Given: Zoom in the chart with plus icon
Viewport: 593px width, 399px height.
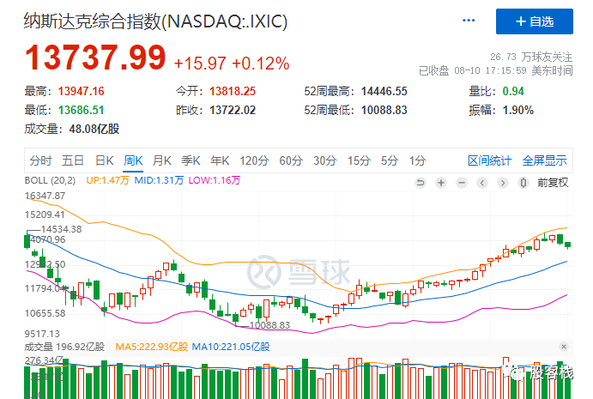Looking at the screenshot, I should coord(441,183).
